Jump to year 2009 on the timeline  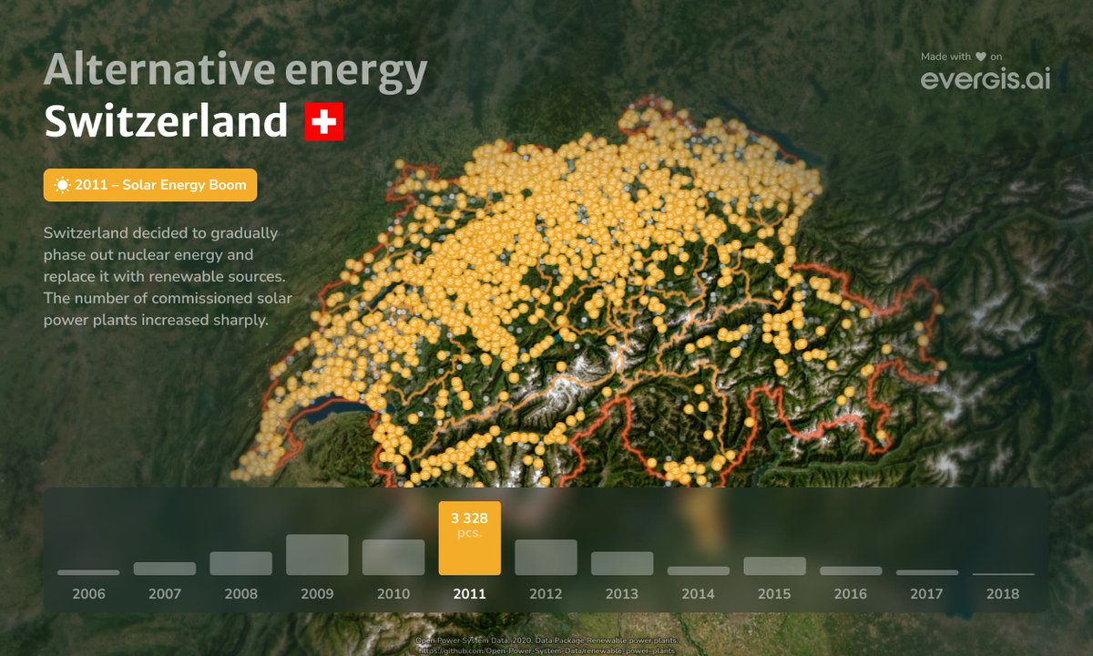tap(317, 593)
